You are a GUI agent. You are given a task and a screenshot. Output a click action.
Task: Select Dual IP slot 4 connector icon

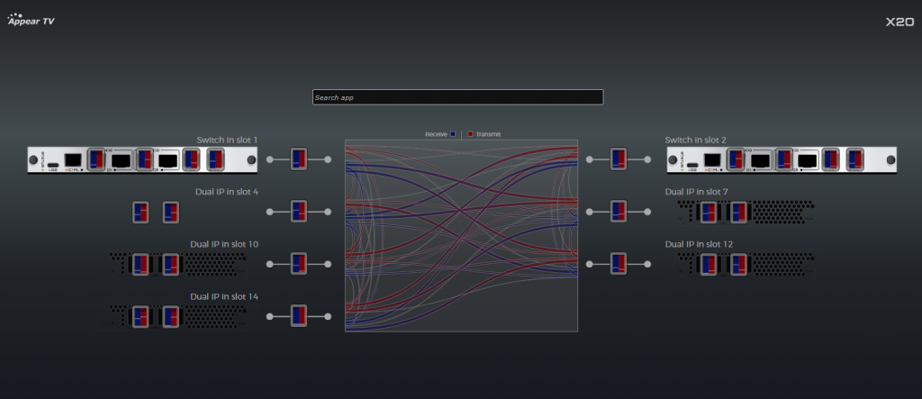pyautogui.click(x=299, y=212)
